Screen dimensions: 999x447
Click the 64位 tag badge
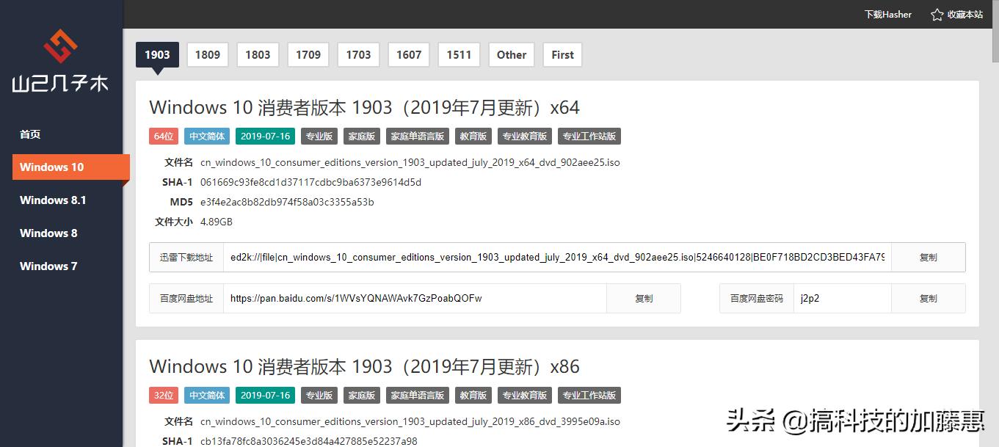(163, 136)
